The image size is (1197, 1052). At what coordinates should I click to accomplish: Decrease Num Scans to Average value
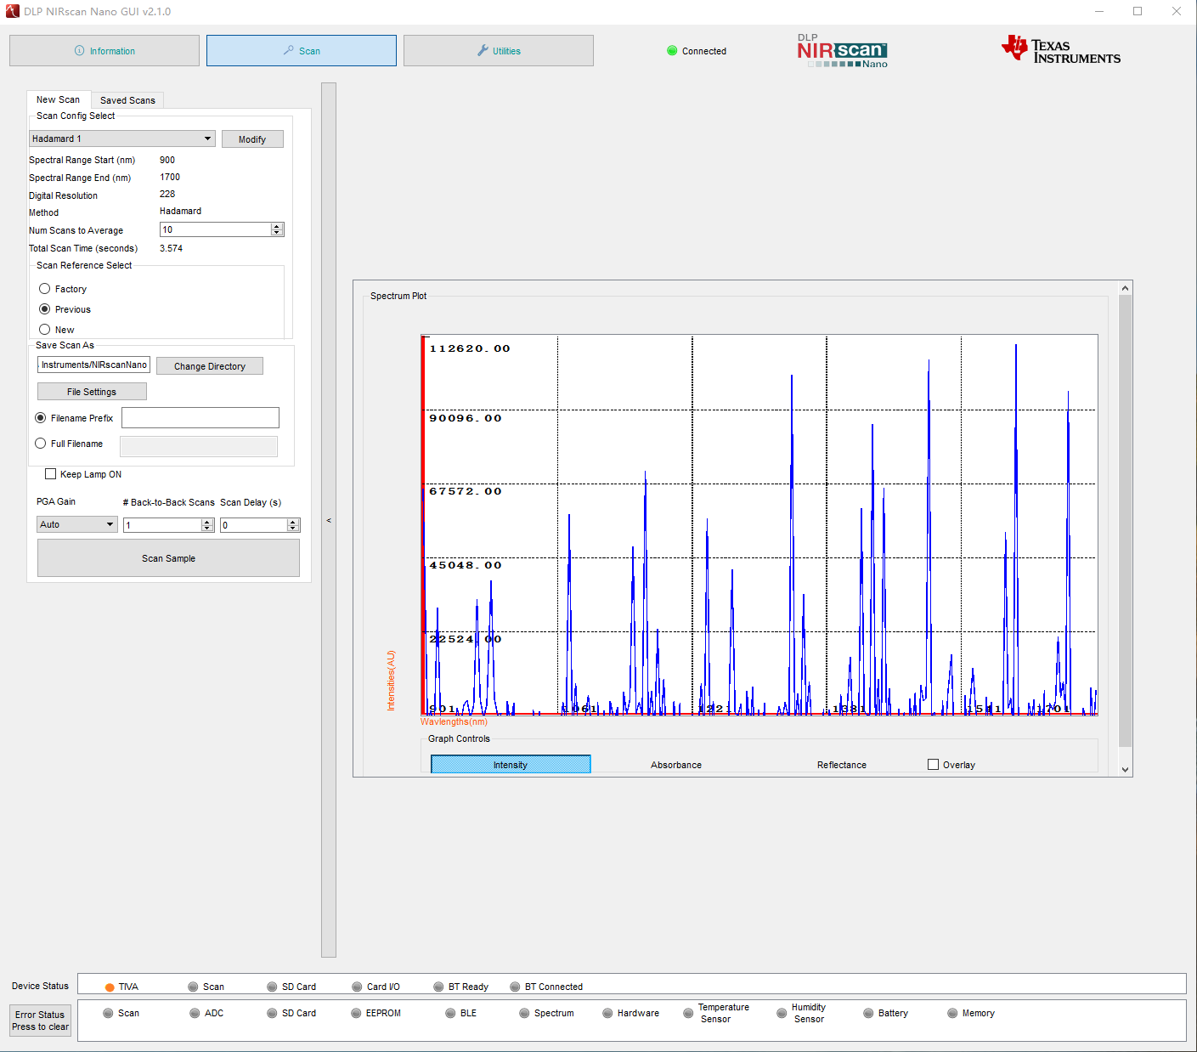[276, 233]
